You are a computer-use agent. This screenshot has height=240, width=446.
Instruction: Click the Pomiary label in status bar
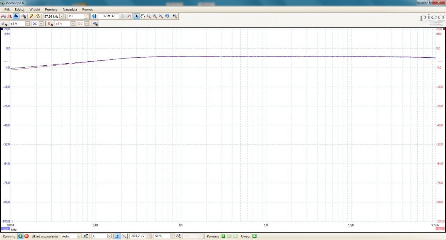213,236
